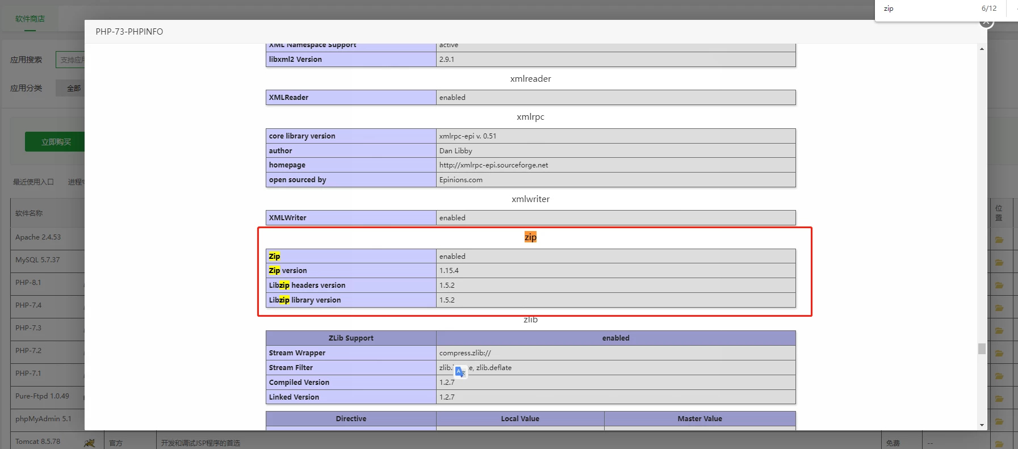
Task: Click the 最近使用入口 link
Action: click(33, 182)
